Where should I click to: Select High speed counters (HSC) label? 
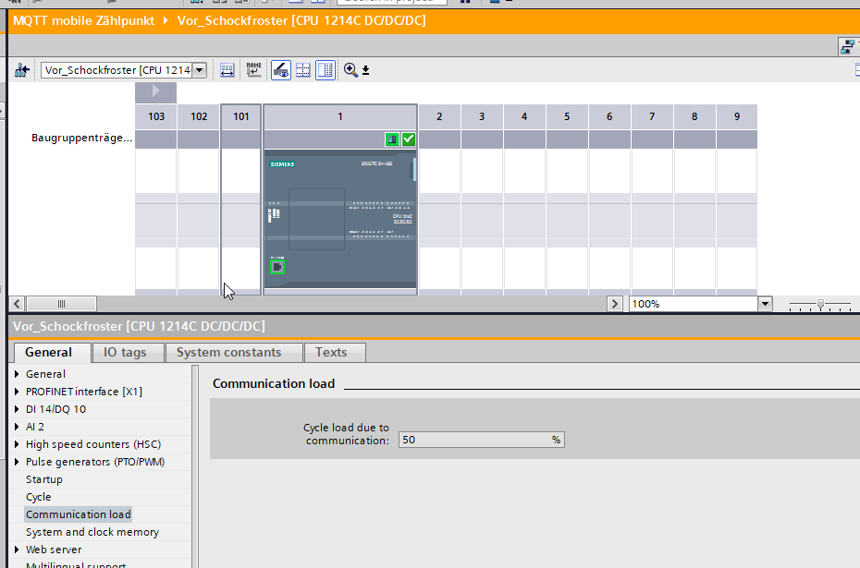point(93,444)
